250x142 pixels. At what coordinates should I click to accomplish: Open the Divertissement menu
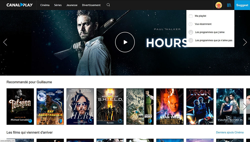[x=91, y=5]
